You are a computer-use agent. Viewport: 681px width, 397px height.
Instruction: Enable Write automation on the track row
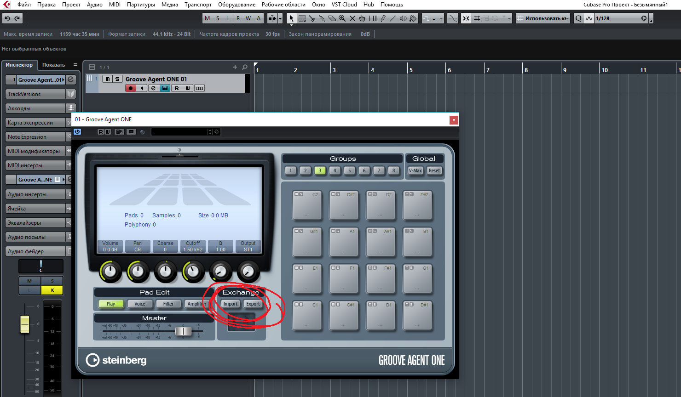pyautogui.click(x=187, y=88)
